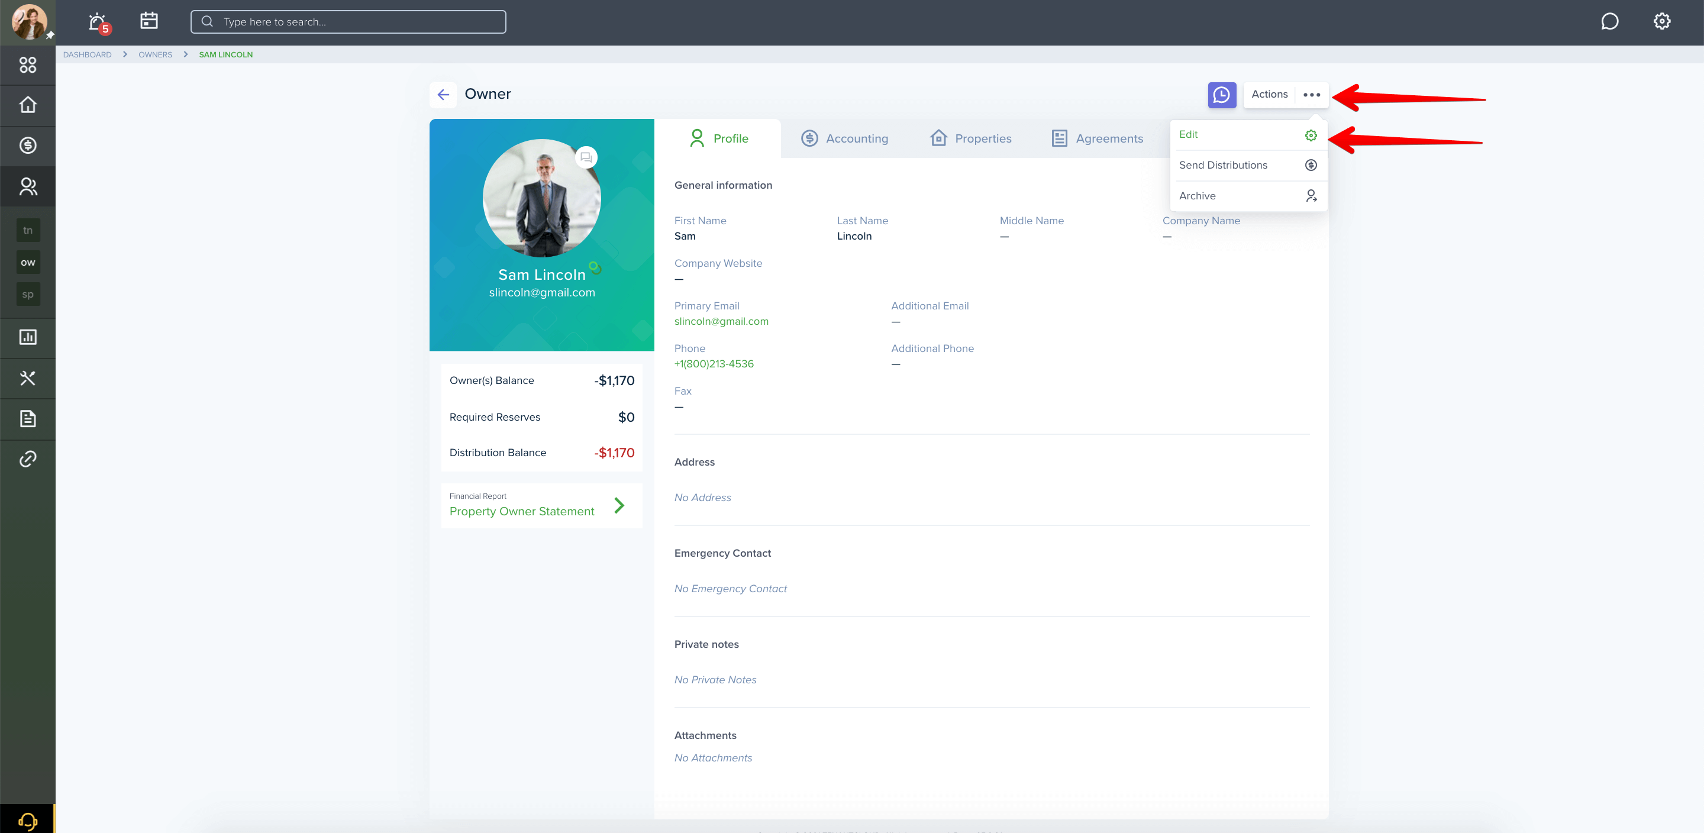Select the 'sp' shortcut in sidebar
The width and height of the screenshot is (1704, 833).
(x=28, y=295)
